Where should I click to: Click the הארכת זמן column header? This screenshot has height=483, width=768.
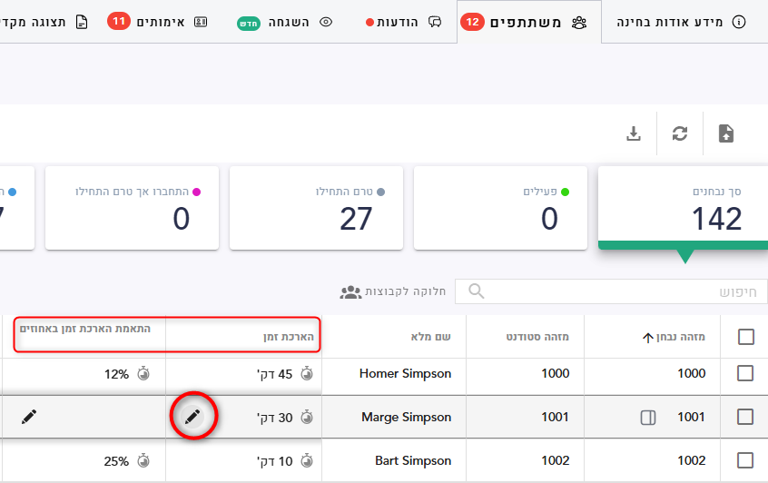[x=289, y=337]
